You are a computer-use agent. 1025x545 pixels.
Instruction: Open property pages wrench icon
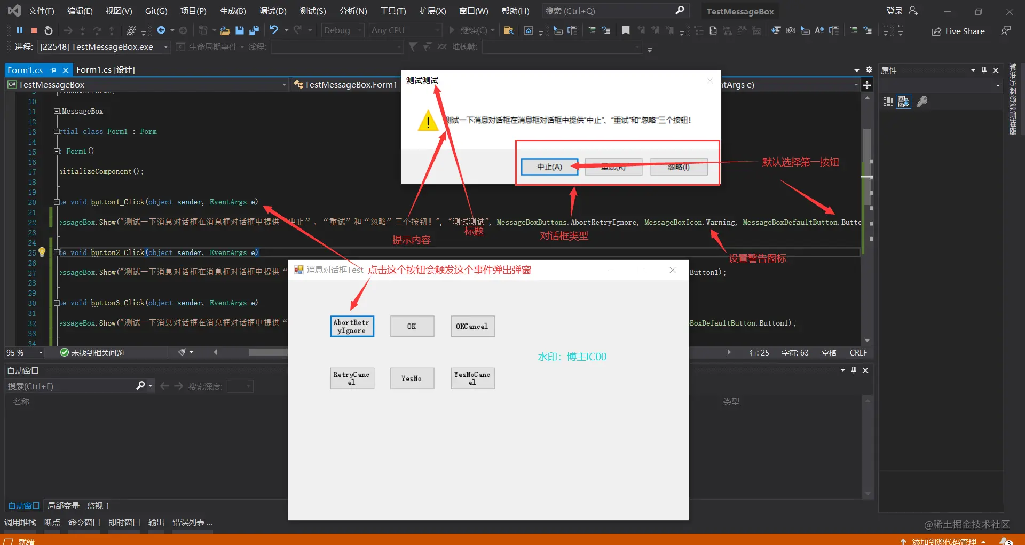point(922,101)
